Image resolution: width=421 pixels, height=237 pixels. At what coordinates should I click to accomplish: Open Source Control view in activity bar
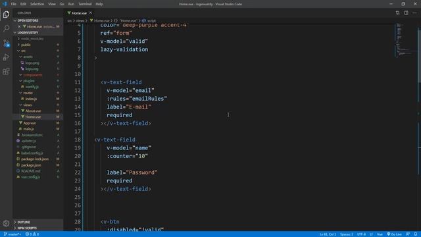point(6,43)
